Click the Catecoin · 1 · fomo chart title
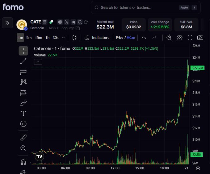Image resolution: width=210 pixels, height=174 pixels. tap(52, 48)
